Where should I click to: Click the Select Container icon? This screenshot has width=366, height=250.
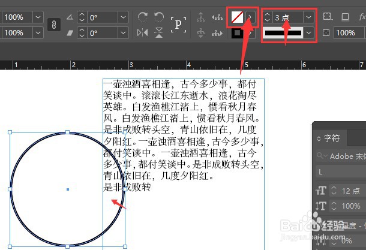click(200, 17)
